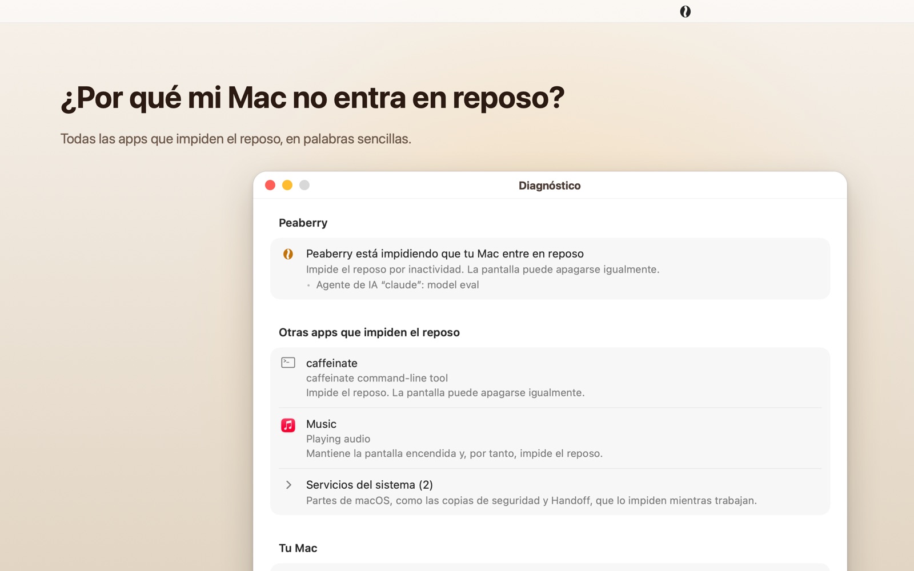
Task: Click the ¿Por qué mi Mac no entra en reposo? headline
Action: pos(312,98)
